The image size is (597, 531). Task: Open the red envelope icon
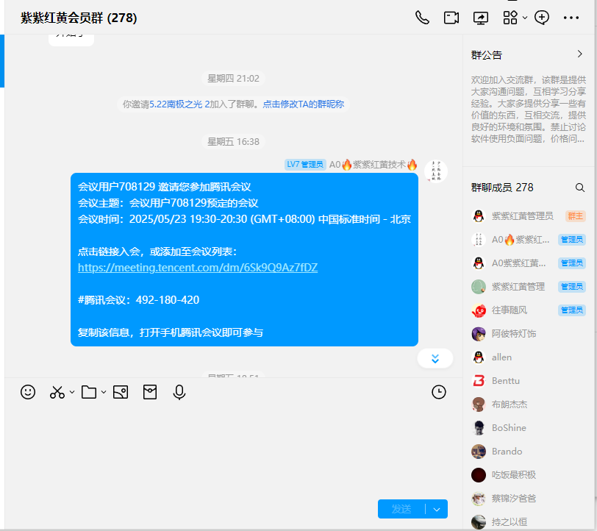150,392
